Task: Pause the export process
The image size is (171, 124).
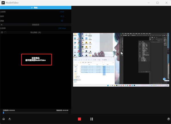Action: 91,119
